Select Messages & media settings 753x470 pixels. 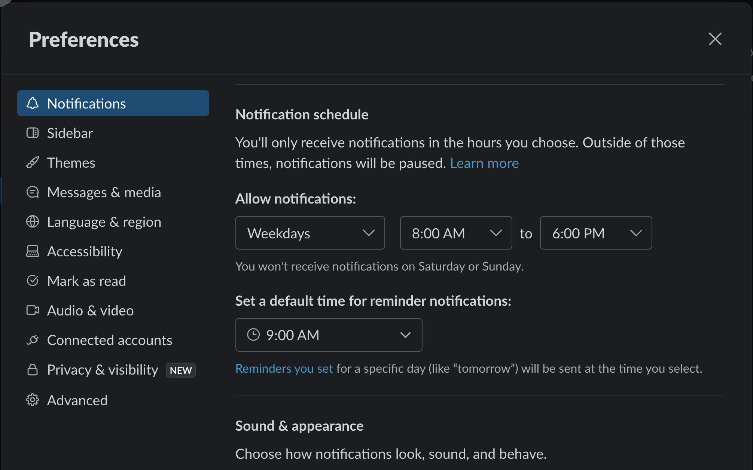tap(113, 192)
